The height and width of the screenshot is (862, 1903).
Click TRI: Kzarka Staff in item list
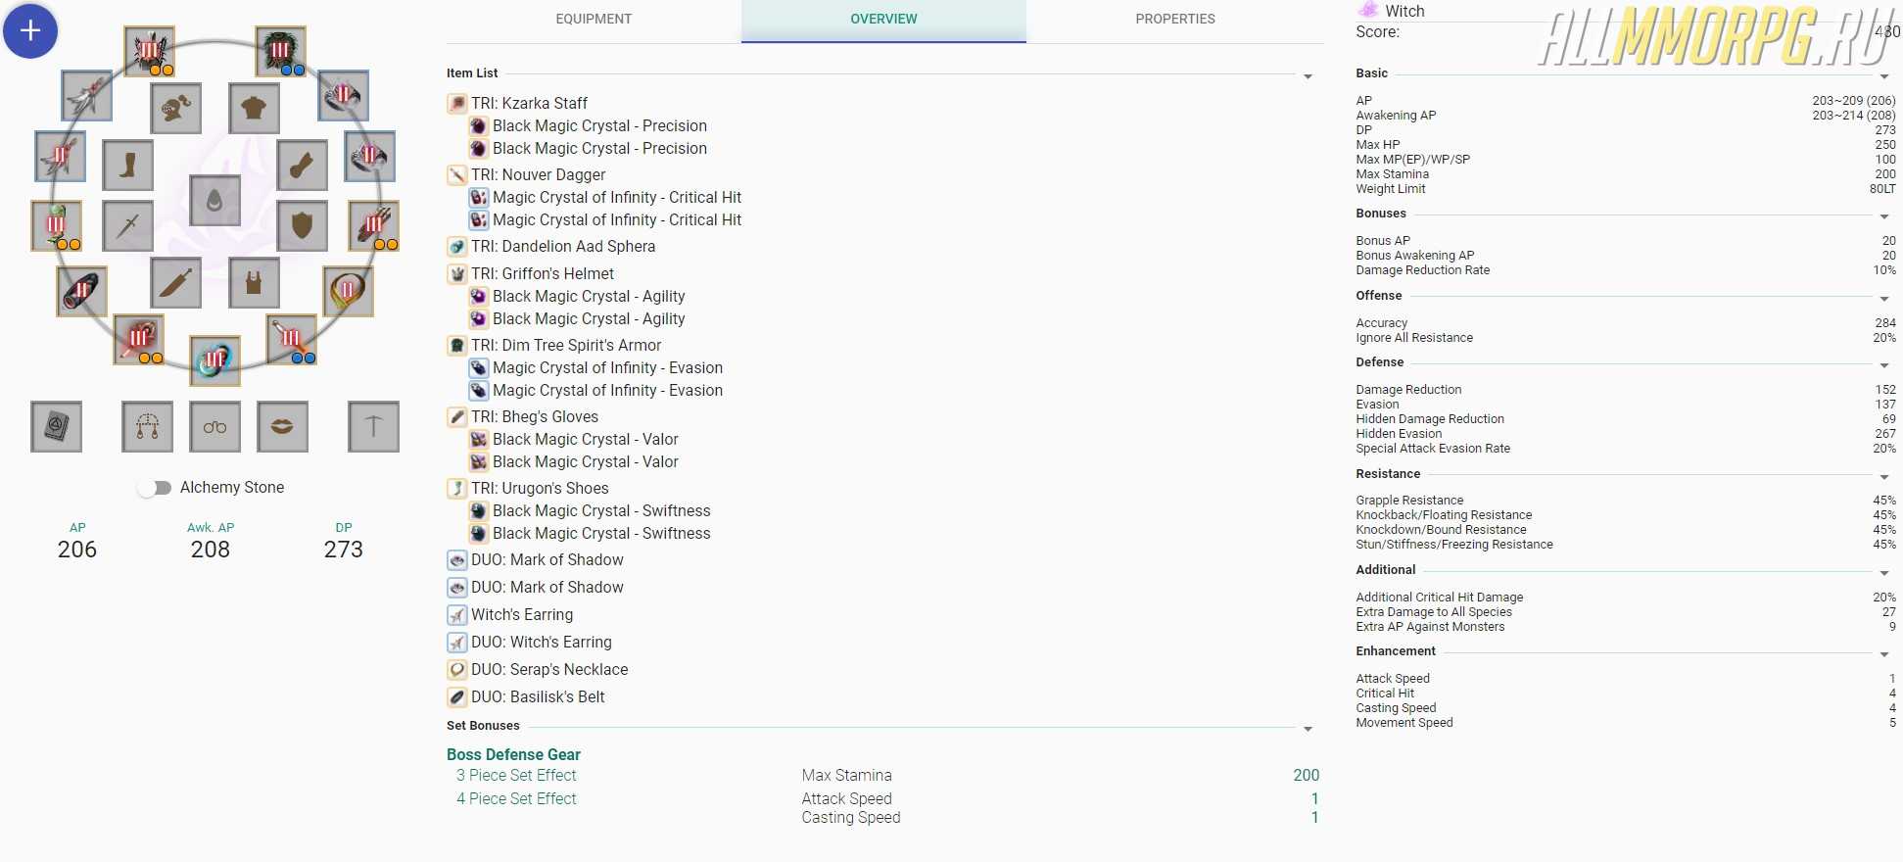(x=529, y=103)
